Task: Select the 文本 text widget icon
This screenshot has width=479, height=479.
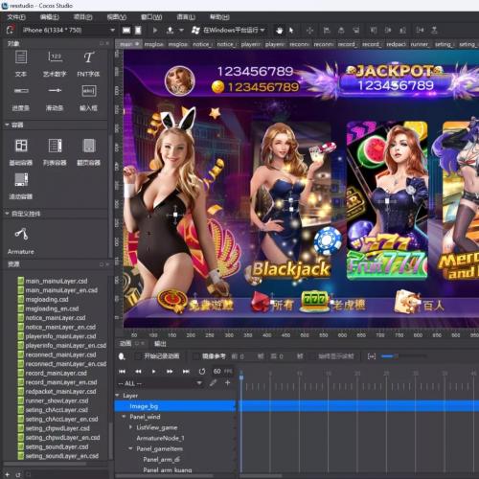Action: coord(21,57)
